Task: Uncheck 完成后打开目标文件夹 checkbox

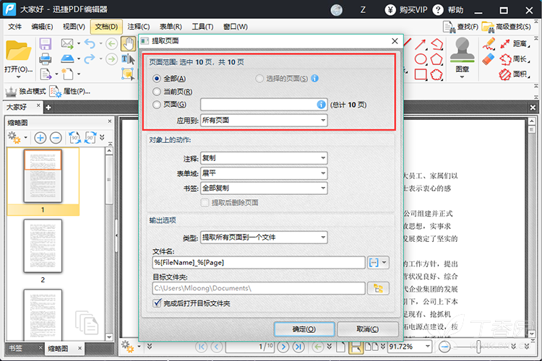Action: pos(158,303)
